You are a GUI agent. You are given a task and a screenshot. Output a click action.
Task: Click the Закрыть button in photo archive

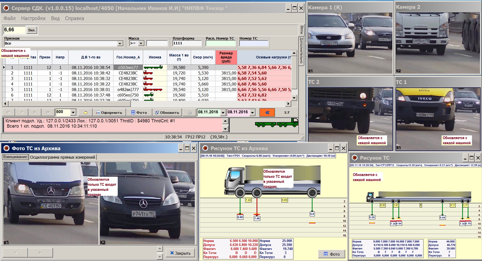180,253
